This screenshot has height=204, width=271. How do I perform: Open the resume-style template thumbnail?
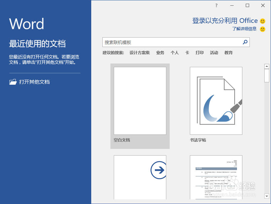pos(216,177)
